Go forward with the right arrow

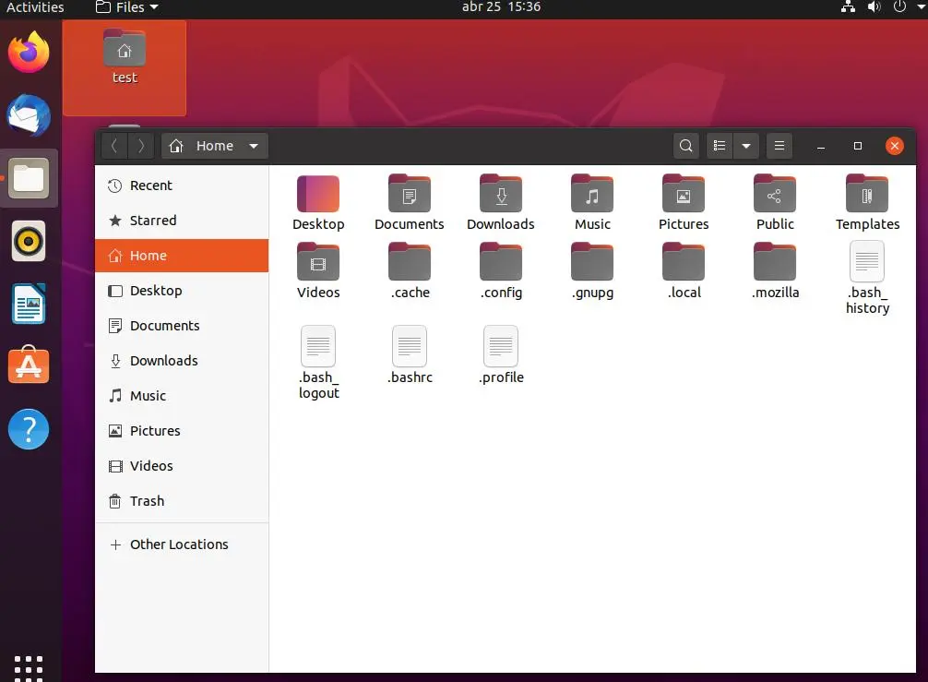pos(141,146)
